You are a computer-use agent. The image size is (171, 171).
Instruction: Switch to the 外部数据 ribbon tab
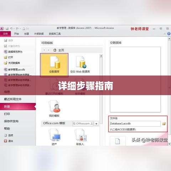coord(39,34)
